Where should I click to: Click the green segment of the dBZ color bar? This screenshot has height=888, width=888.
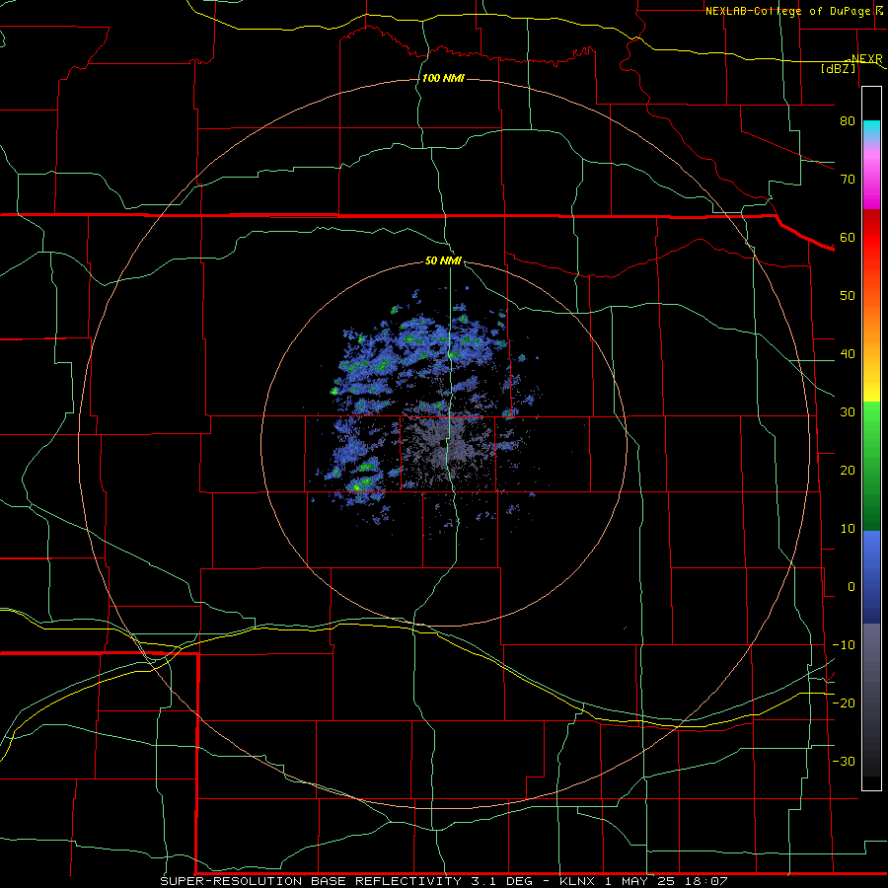pos(871,465)
